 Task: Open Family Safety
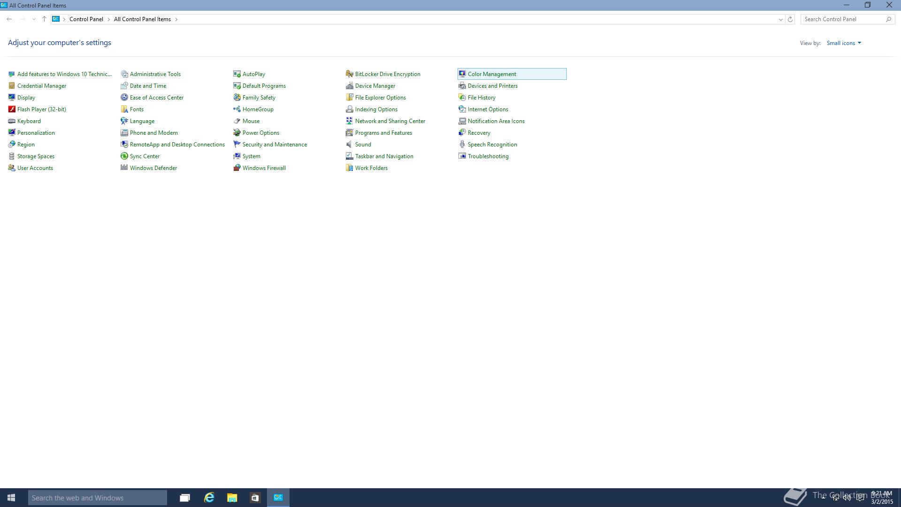(259, 98)
